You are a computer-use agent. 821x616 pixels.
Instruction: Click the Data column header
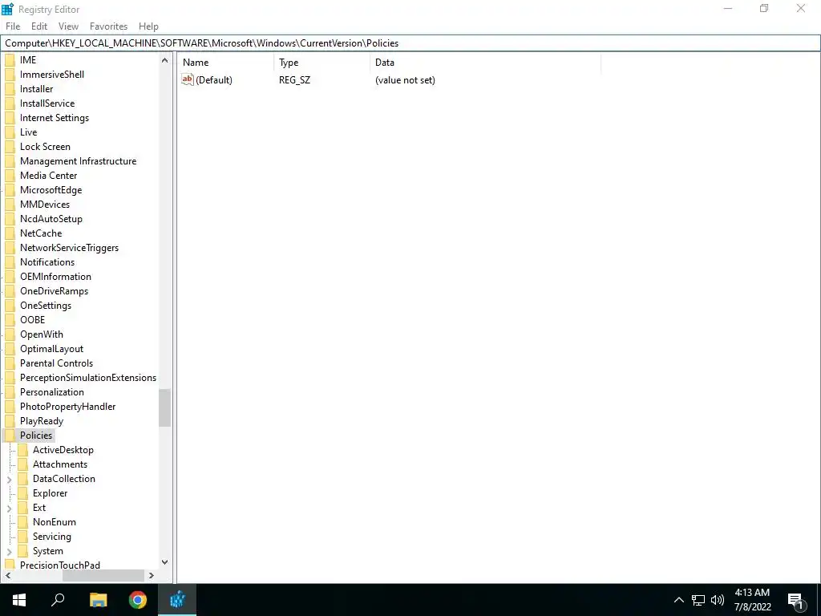coord(485,63)
